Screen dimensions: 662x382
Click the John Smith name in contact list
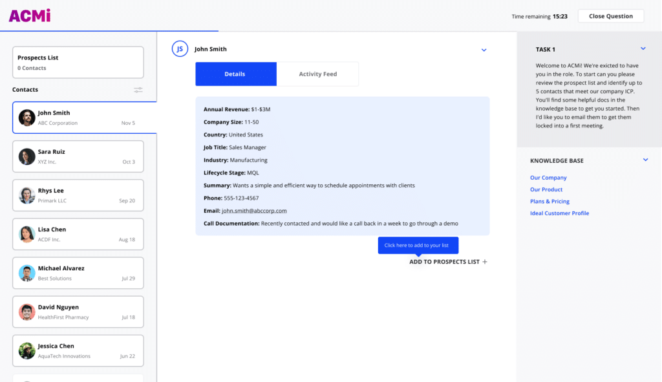(x=54, y=112)
